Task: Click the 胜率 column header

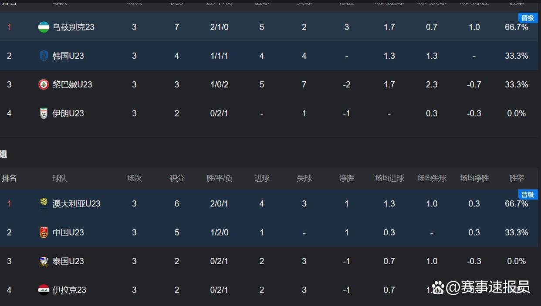Action: (x=517, y=178)
